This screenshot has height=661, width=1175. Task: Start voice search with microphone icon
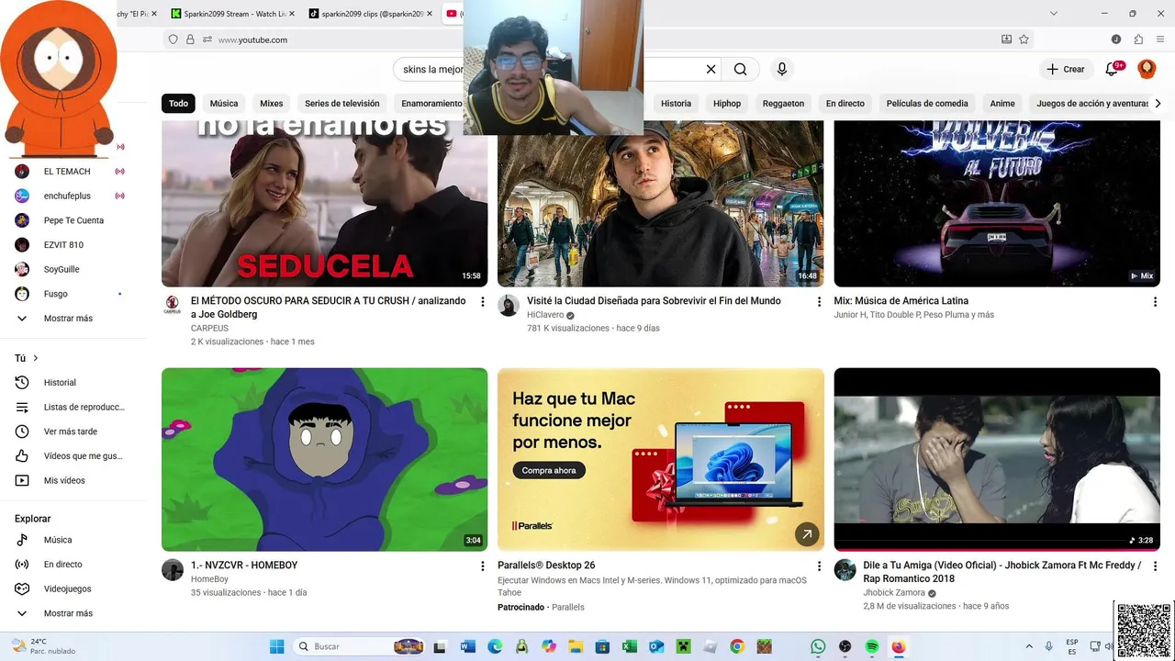[x=782, y=69]
